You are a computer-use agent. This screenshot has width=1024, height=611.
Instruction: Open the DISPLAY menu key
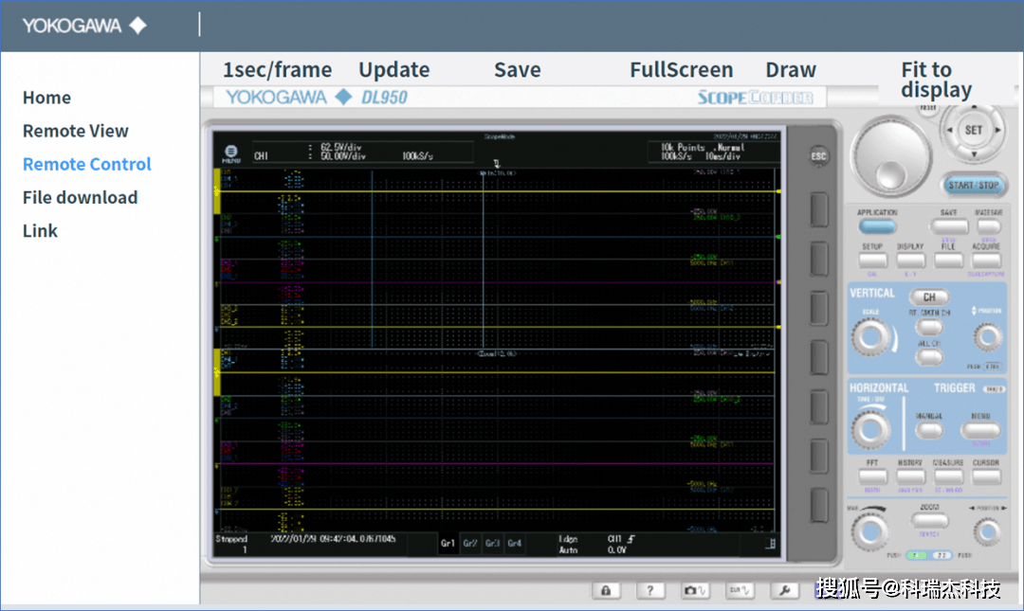[x=910, y=260]
